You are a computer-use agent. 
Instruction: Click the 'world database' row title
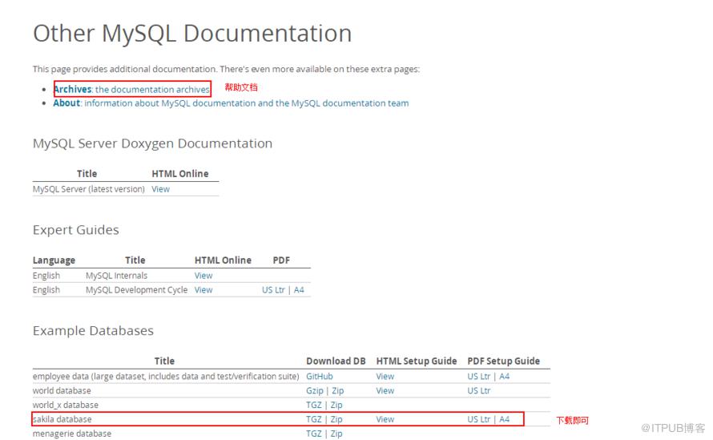pyautogui.click(x=62, y=391)
